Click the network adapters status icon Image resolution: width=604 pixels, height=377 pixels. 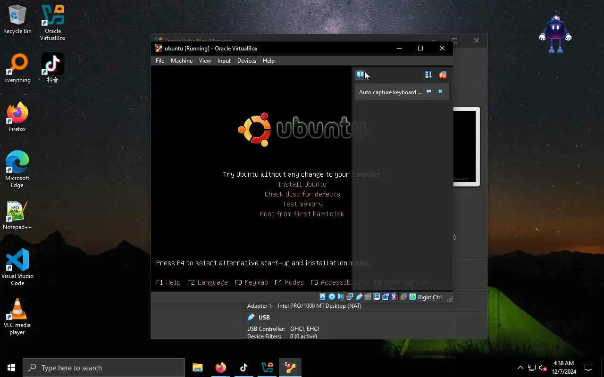pos(350,297)
